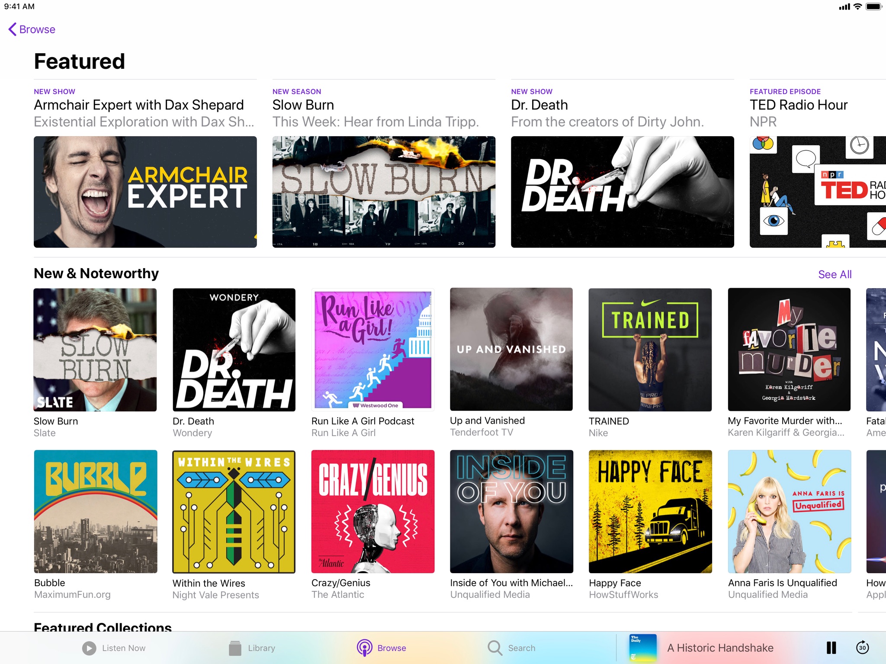Image resolution: width=886 pixels, height=664 pixels.
Task: Tap the Happy Face title text
Action: (615, 583)
